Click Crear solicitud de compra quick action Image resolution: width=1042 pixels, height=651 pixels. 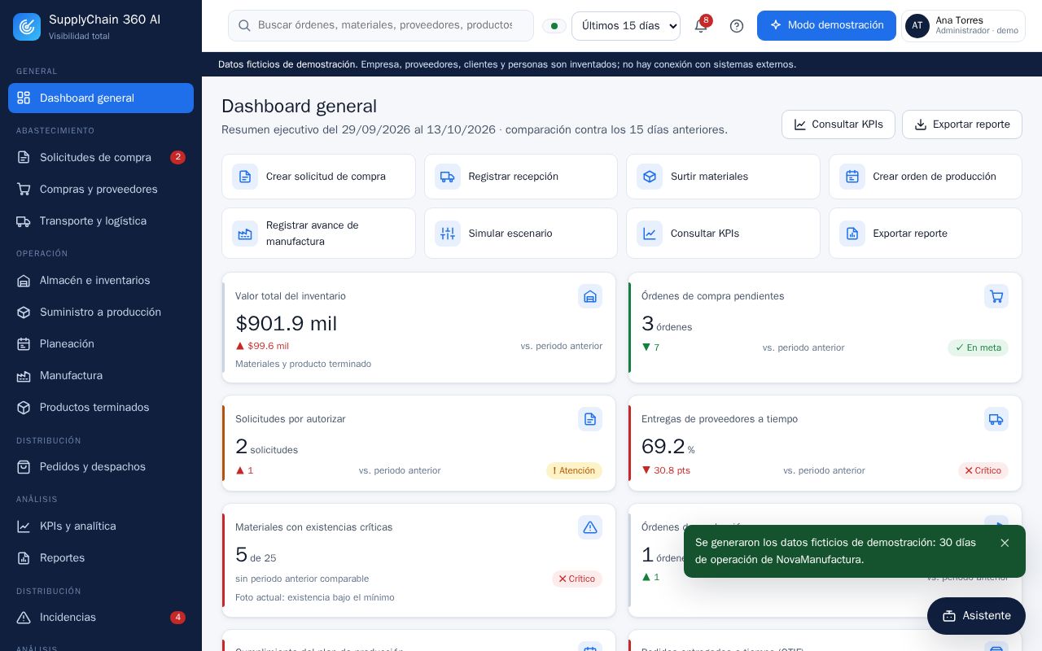coord(318,177)
